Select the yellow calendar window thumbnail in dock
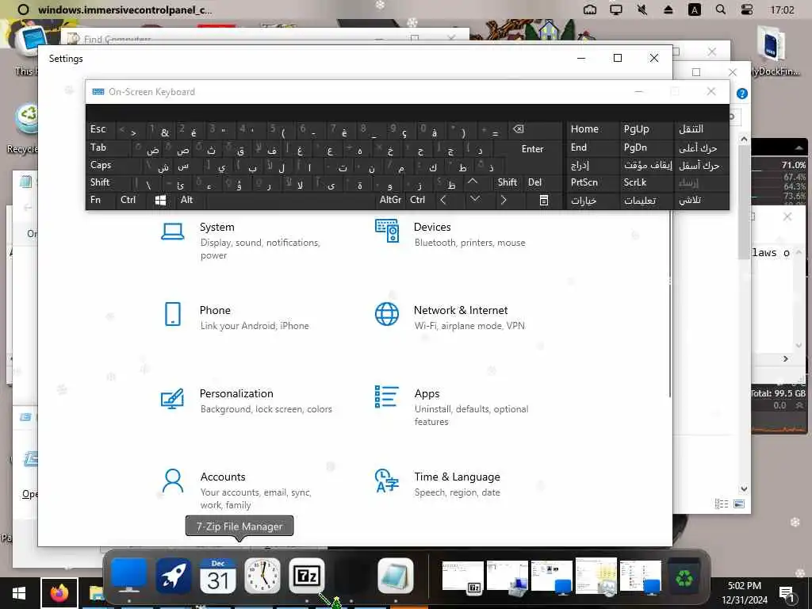Screen dimensions: 812x609 pyautogui.click(x=596, y=576)
